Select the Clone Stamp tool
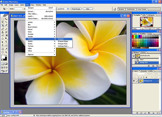This screenshot has width=162, height=117. point(3,32)
